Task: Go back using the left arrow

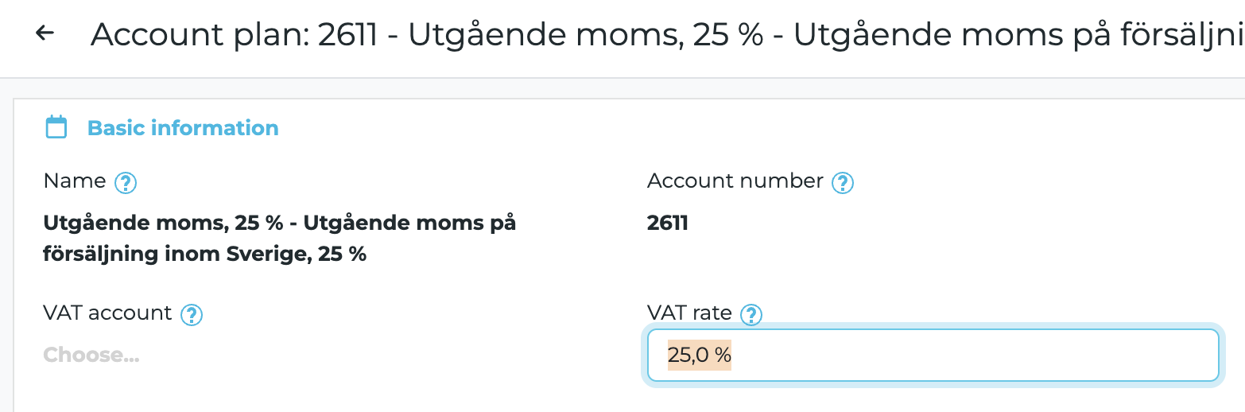Action: coord(45,33)
